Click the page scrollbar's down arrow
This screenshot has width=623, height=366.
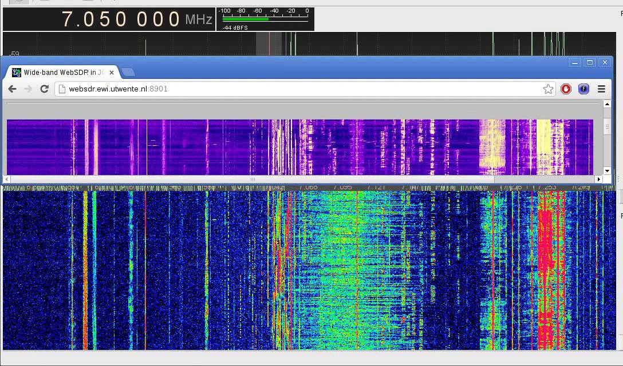point(607,170)
